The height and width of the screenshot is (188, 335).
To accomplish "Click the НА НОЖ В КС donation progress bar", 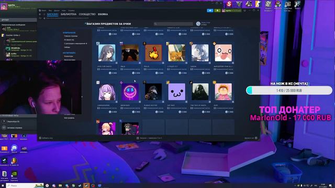I will (289, 90).
